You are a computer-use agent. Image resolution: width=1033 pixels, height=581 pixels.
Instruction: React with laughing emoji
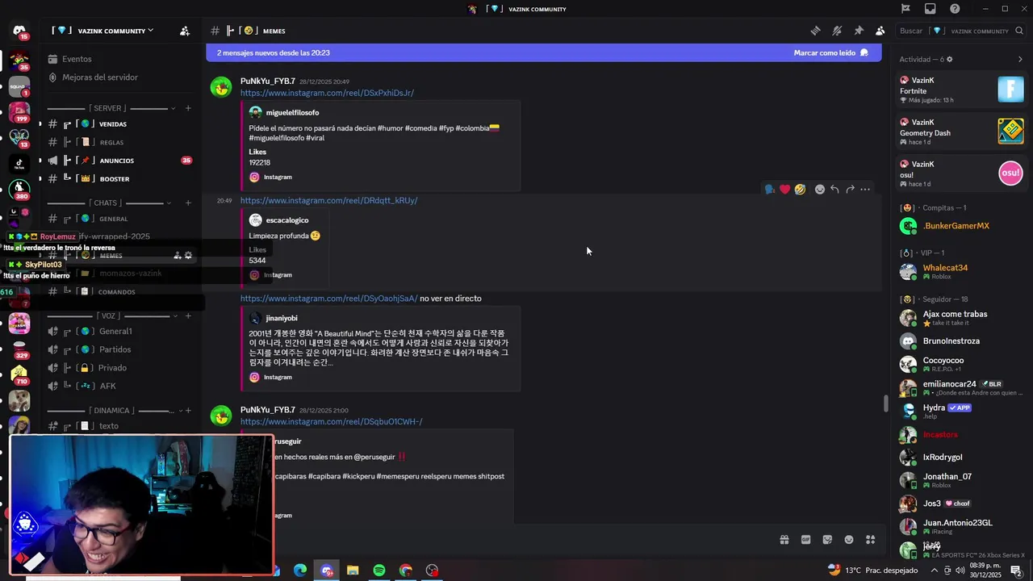click(x=800, y=190)
